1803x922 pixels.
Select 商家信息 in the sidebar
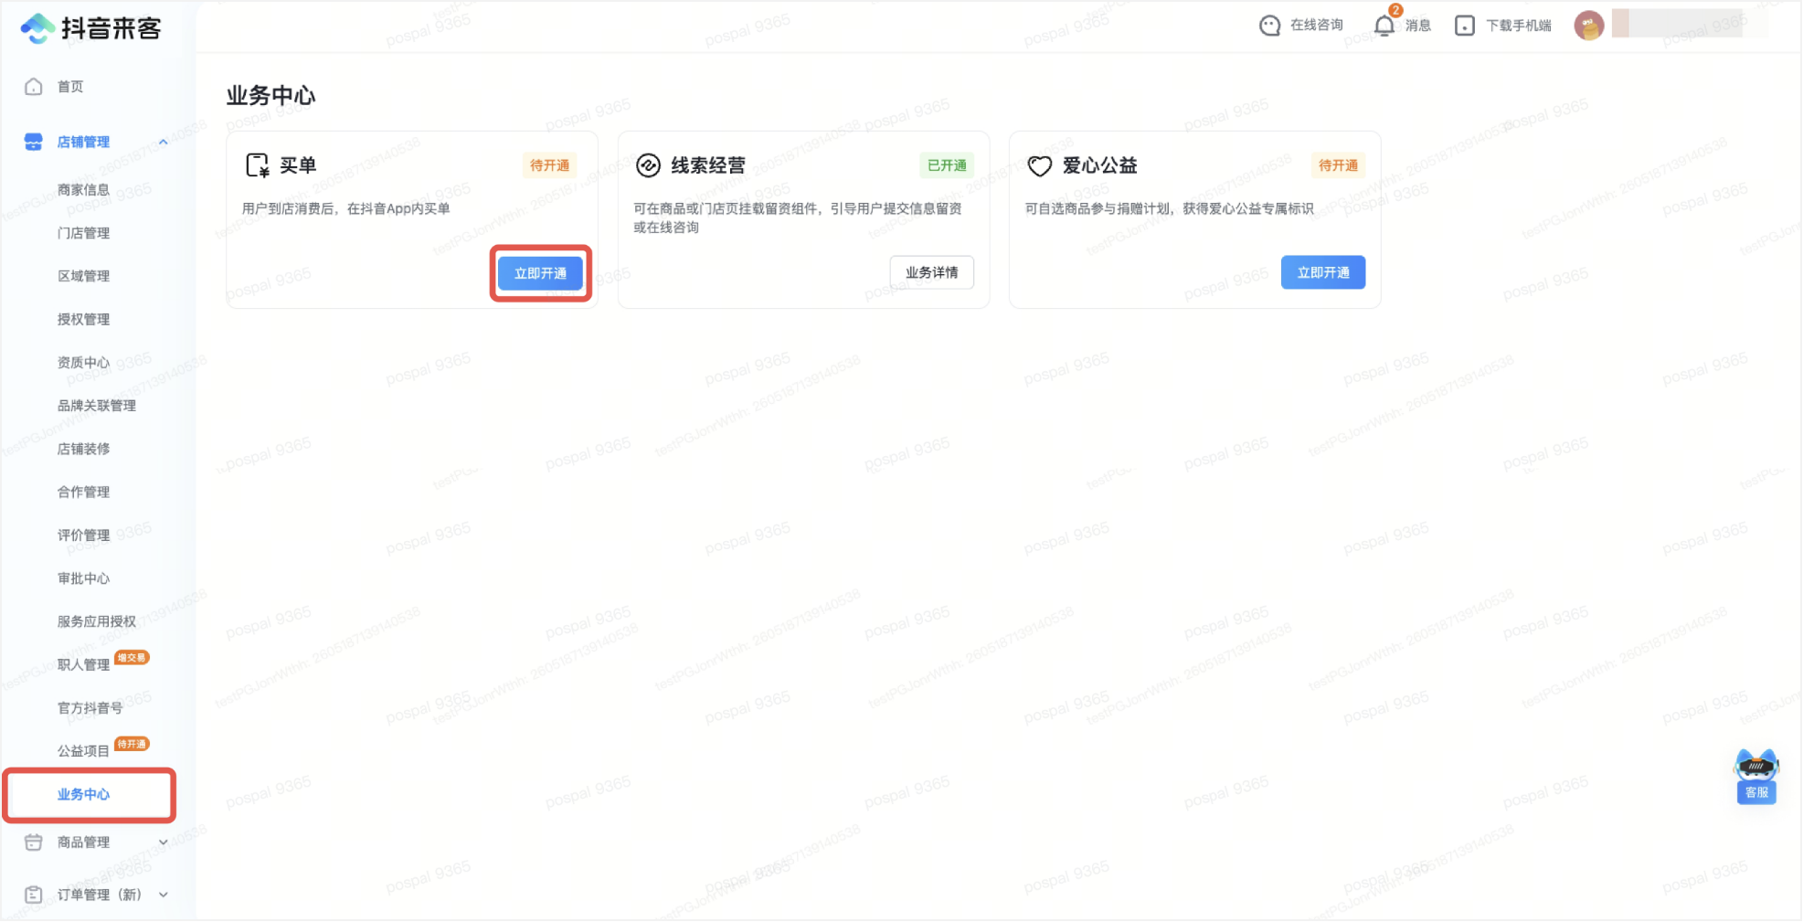click(83, 189)
